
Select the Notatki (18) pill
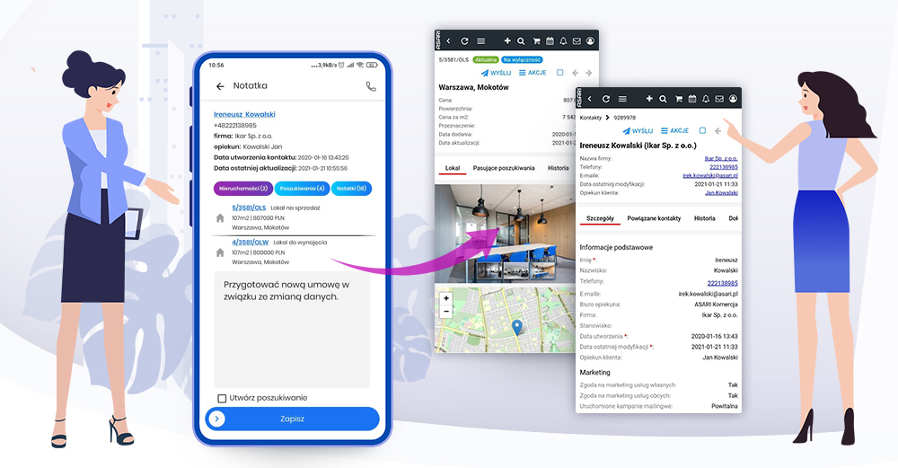tap(351, 189)
